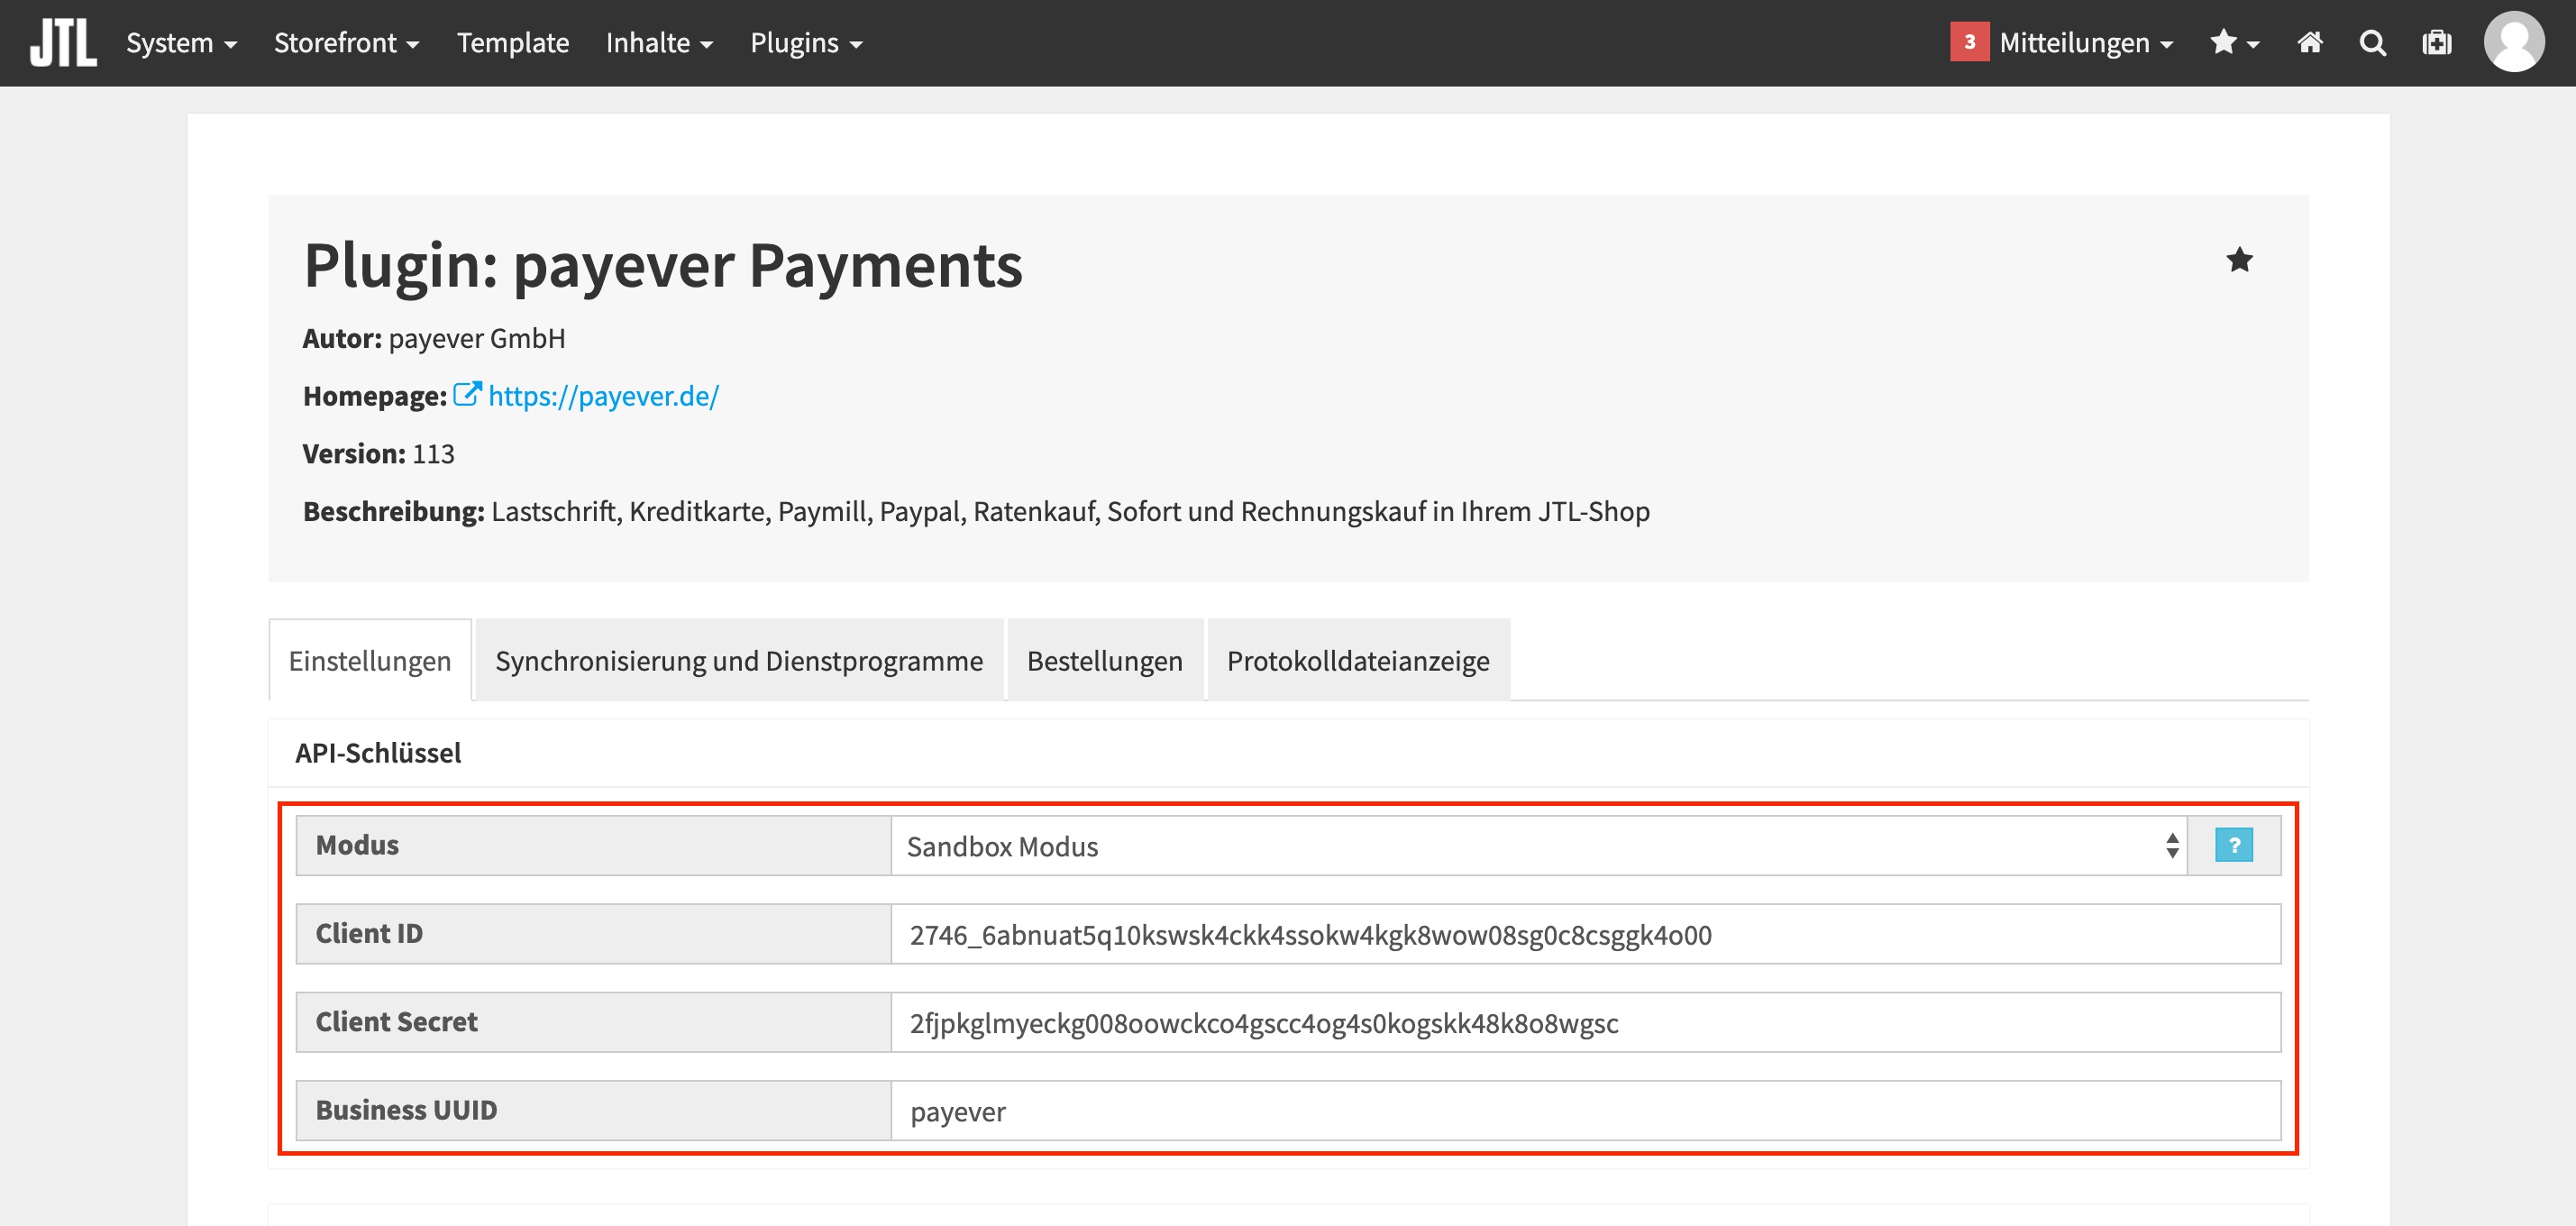2576x1226 pixels.
Task: Click the 'Plugin: payever Payments' title
Action: point(663,265)
